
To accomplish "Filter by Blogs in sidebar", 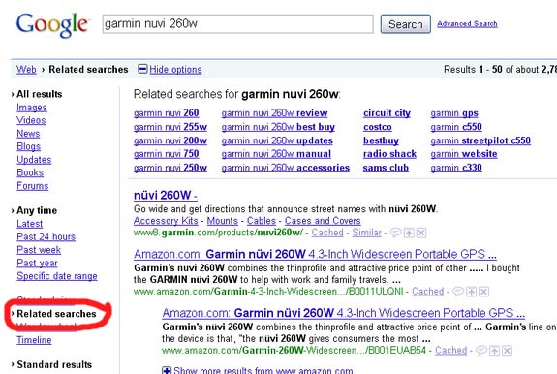I will click(x=28, y=146).
